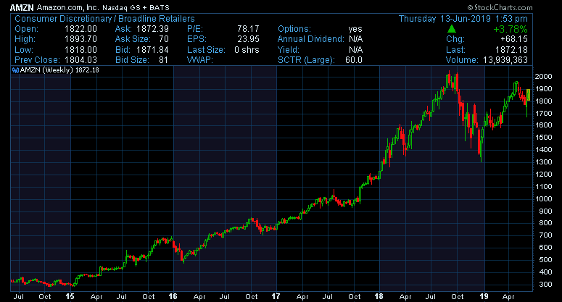Click the Ask Size value 70

coord(164,39)
